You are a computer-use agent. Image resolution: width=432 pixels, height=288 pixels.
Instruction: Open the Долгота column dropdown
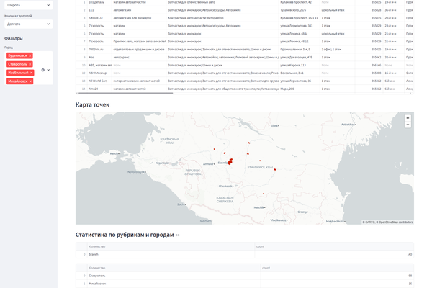(x=29, y=24)
